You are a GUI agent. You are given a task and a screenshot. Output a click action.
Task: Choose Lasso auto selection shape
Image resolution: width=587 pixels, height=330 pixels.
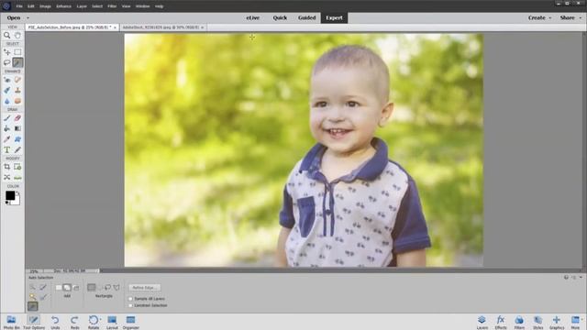point(107,287)
